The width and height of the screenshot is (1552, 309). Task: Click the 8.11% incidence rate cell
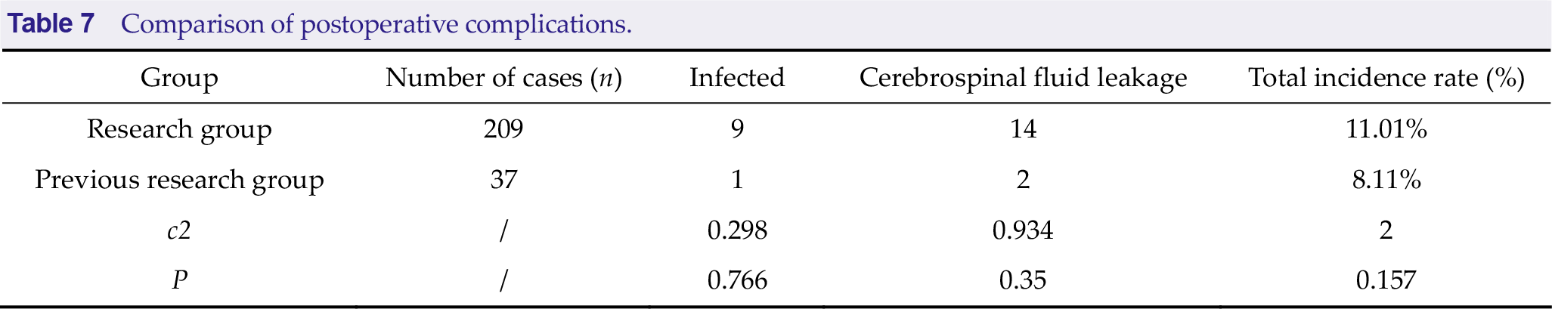pyautogui.click(x=1386, y=180)
